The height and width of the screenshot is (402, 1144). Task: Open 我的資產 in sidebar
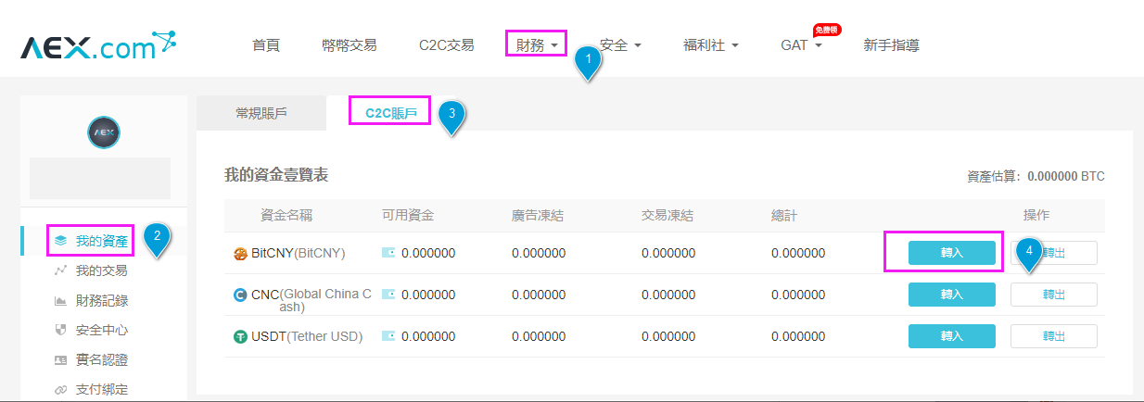pos(102,241)
